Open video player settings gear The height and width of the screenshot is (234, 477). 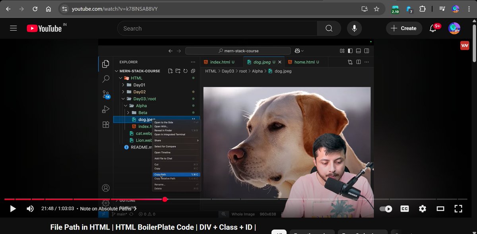click(423, 209)
